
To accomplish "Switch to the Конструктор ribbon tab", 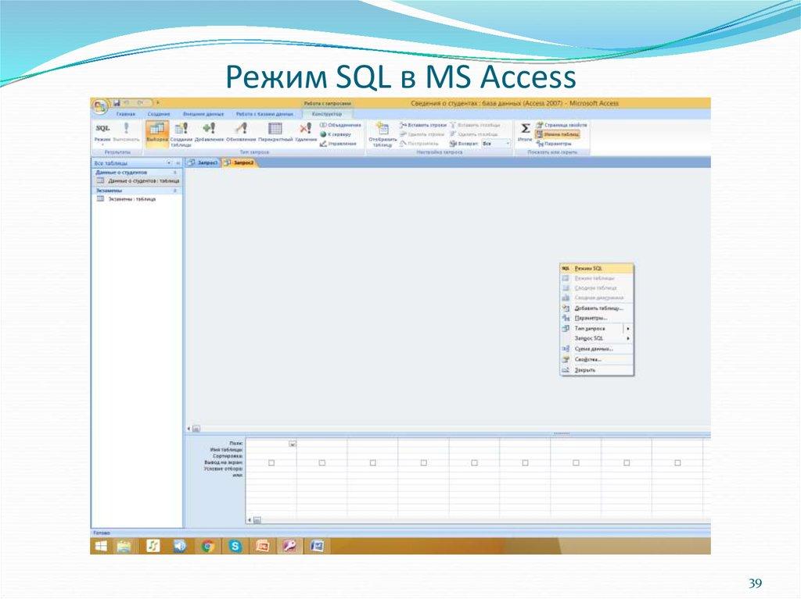I will pos(329,112).
